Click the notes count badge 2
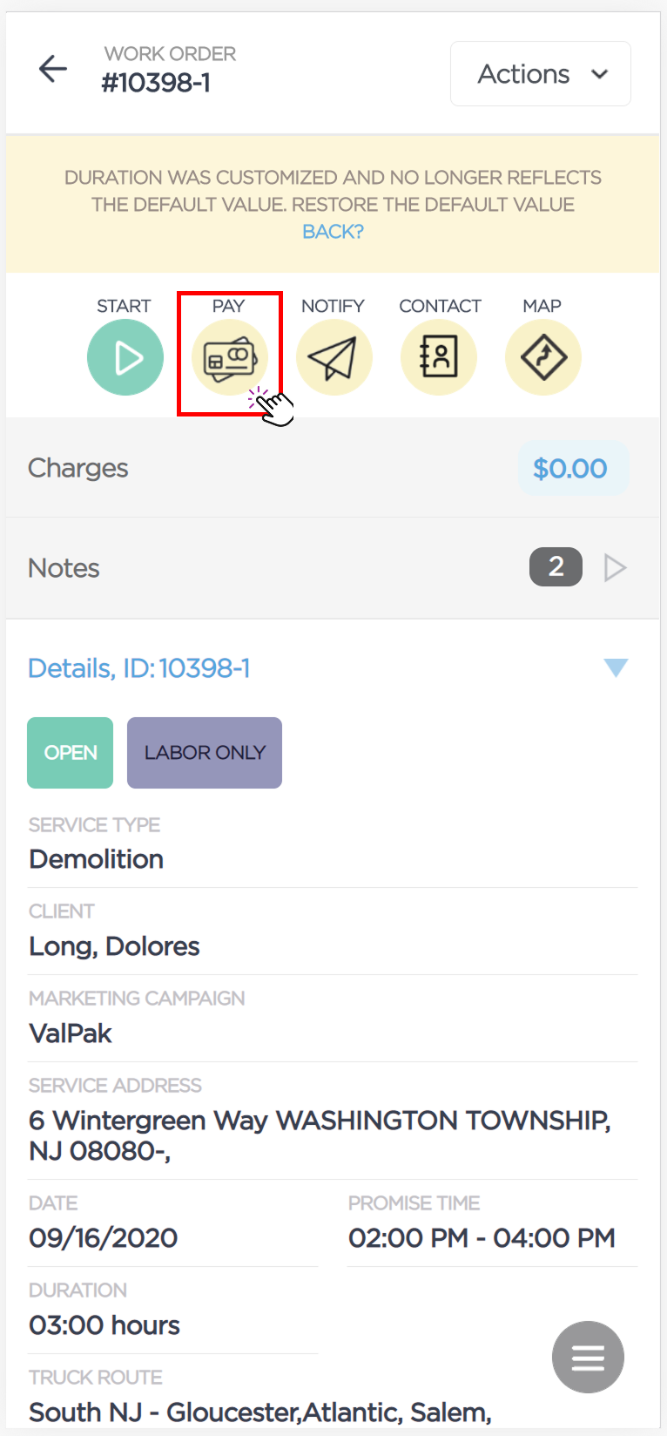This screenshot has height=1436, width=667. [556, 567]
